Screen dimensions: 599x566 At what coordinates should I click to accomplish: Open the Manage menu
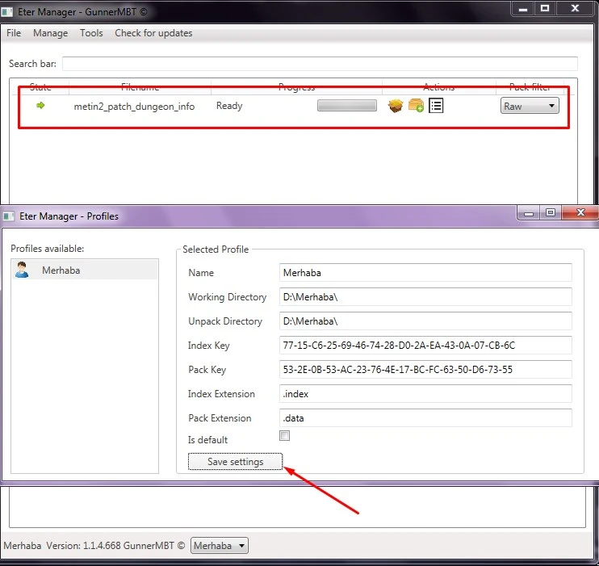point(50,33)
